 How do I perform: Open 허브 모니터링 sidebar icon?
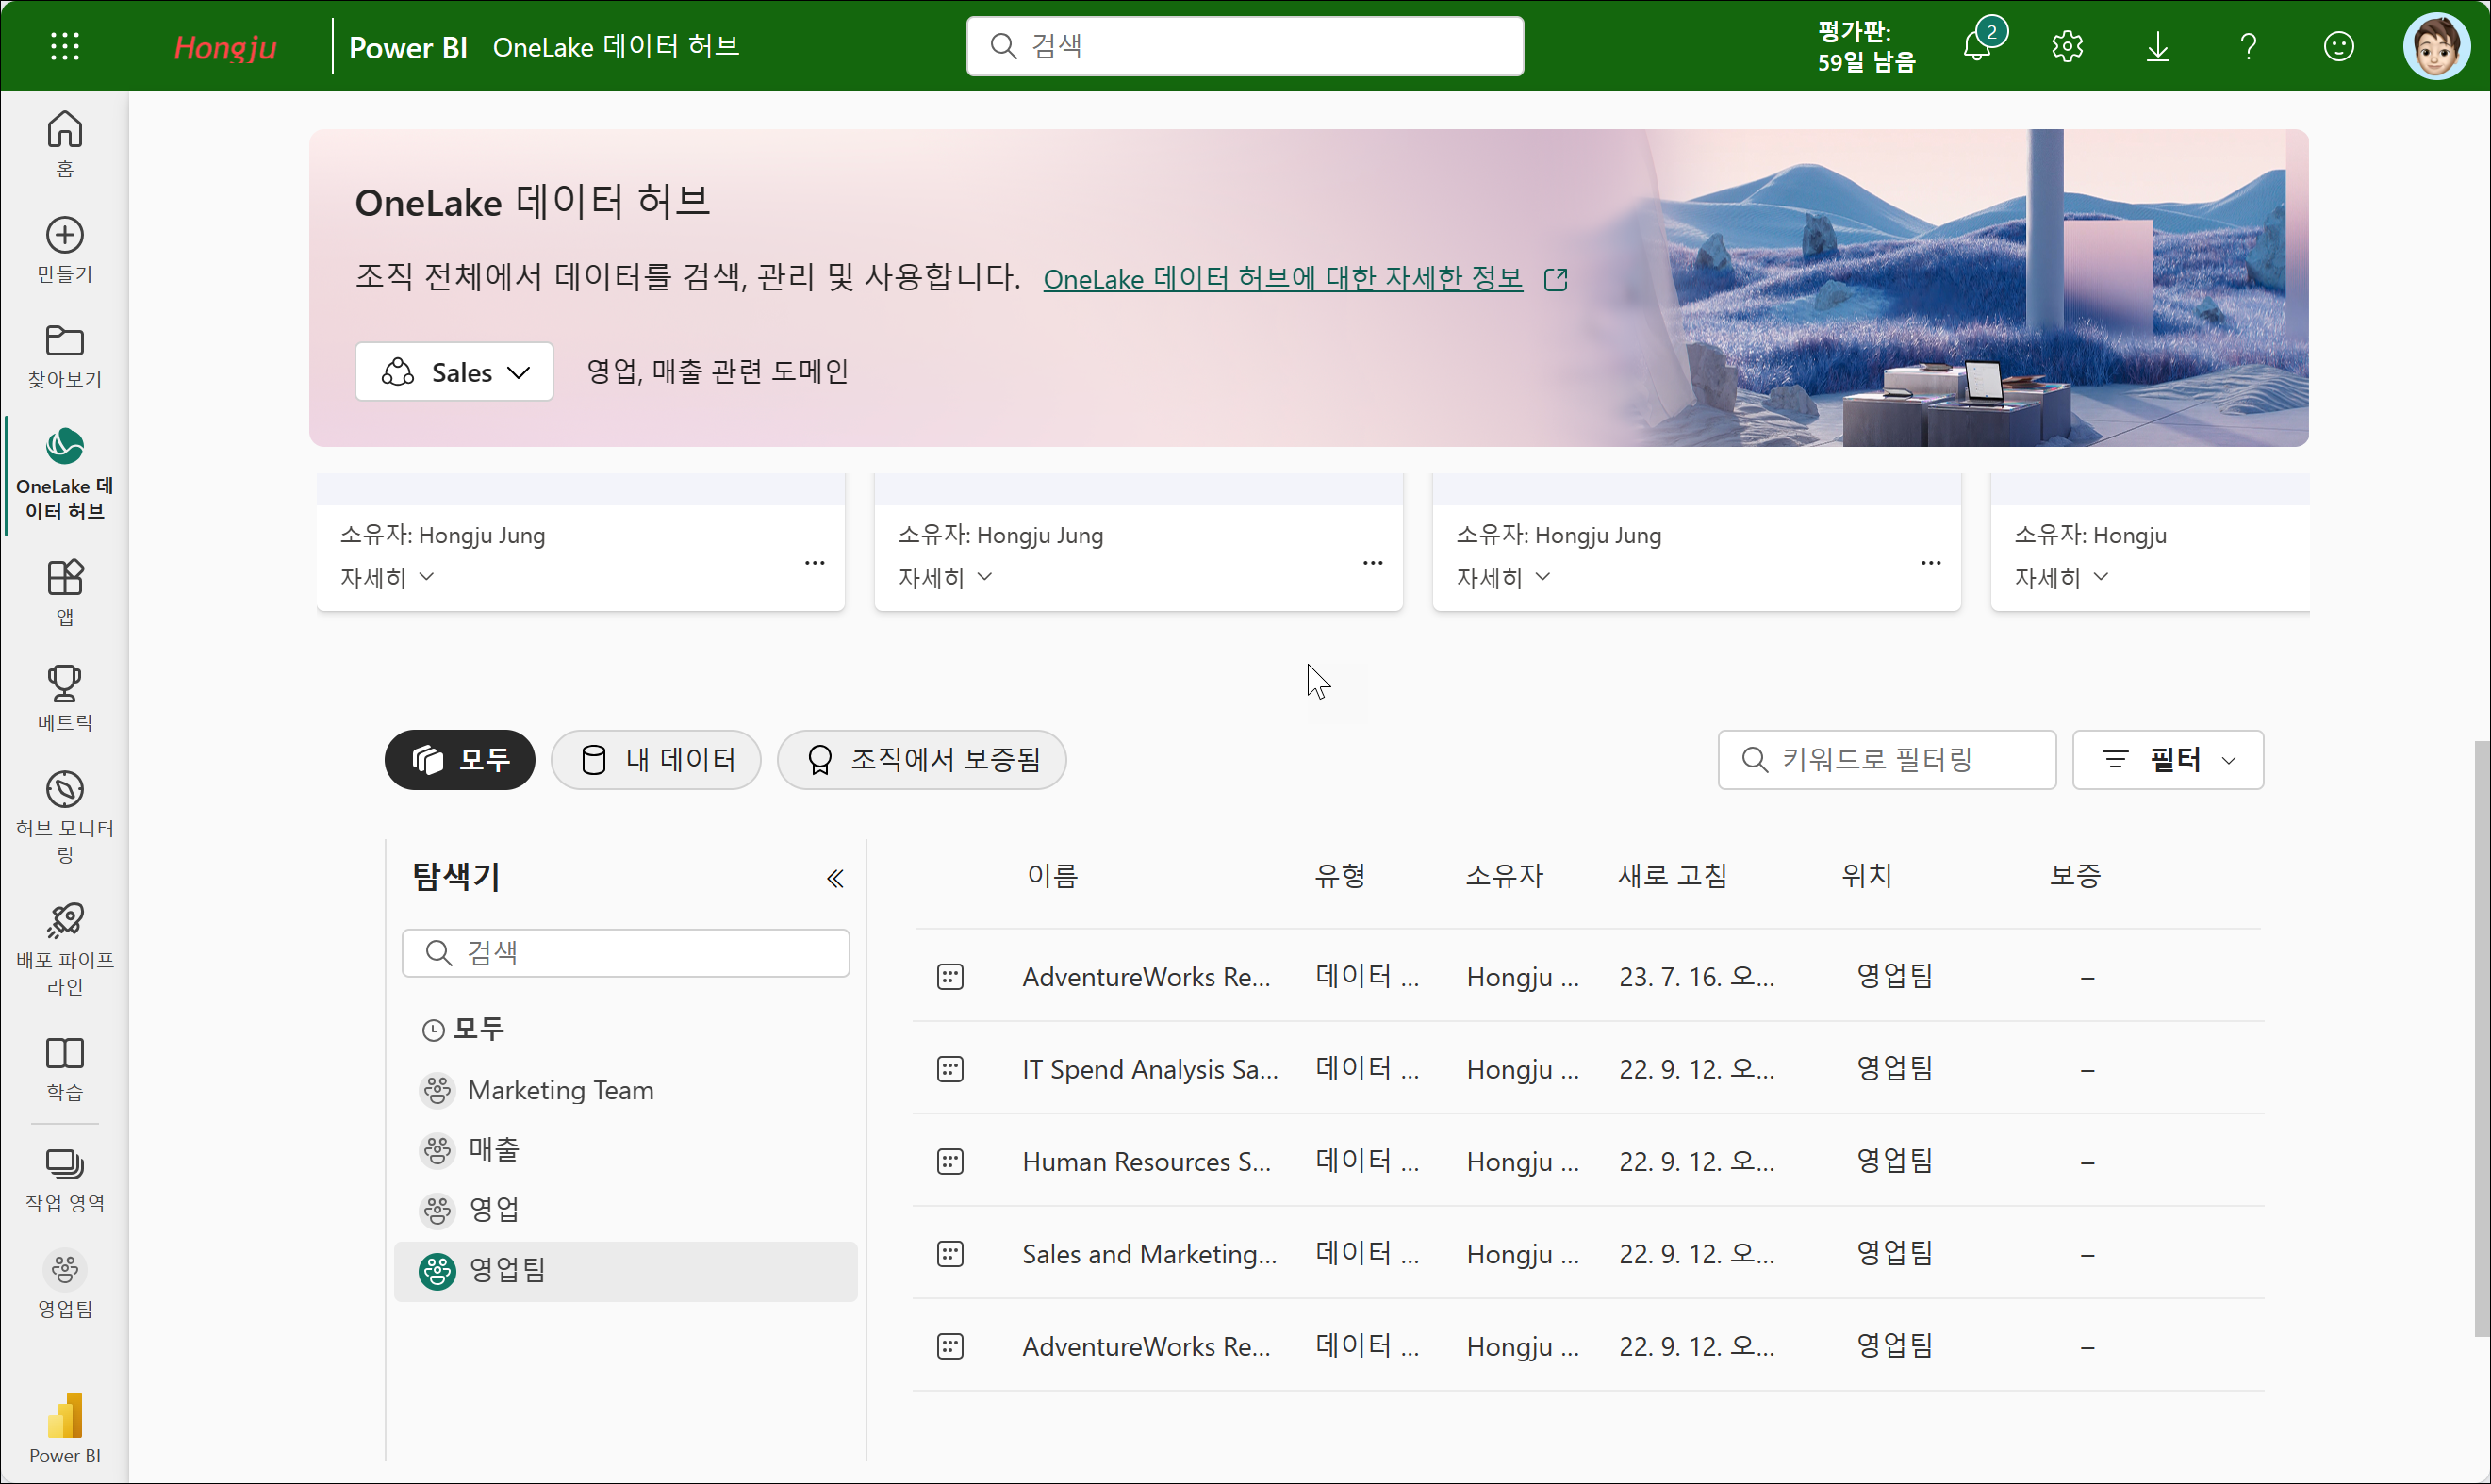pos(65,813)
